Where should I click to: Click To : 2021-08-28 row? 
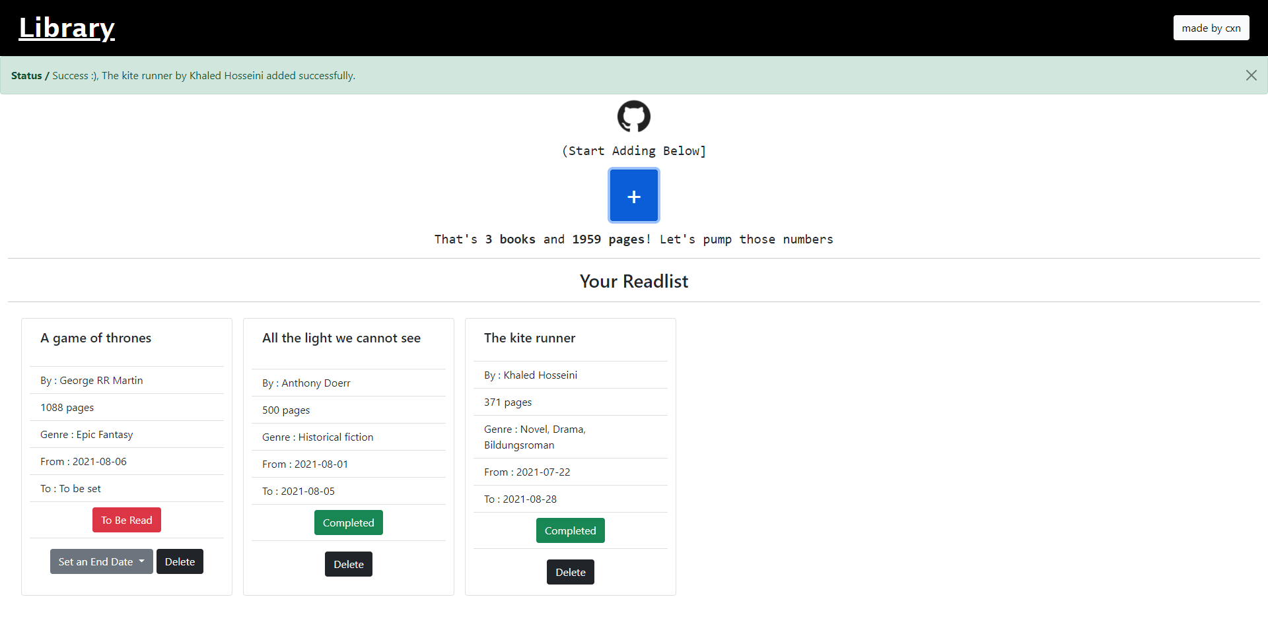571,499
